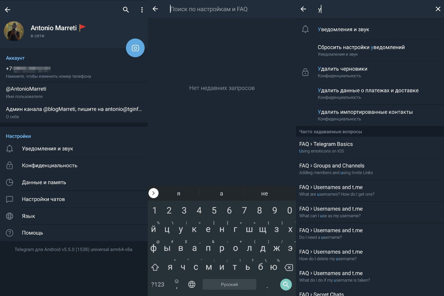Screen dimensions: 444x296
Task: Click the chat bubble icon beside Настройки чатов
Action: pos(10,199)
